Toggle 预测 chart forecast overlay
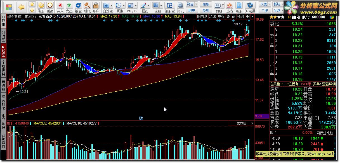This screenshot has width=340, height=163. point(240,16)
